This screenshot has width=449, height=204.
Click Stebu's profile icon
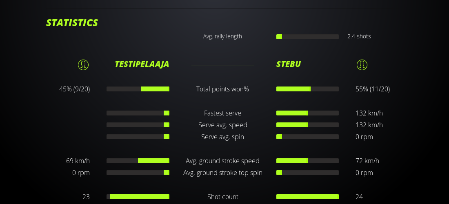pyautogui.click(x=362, y=64)
